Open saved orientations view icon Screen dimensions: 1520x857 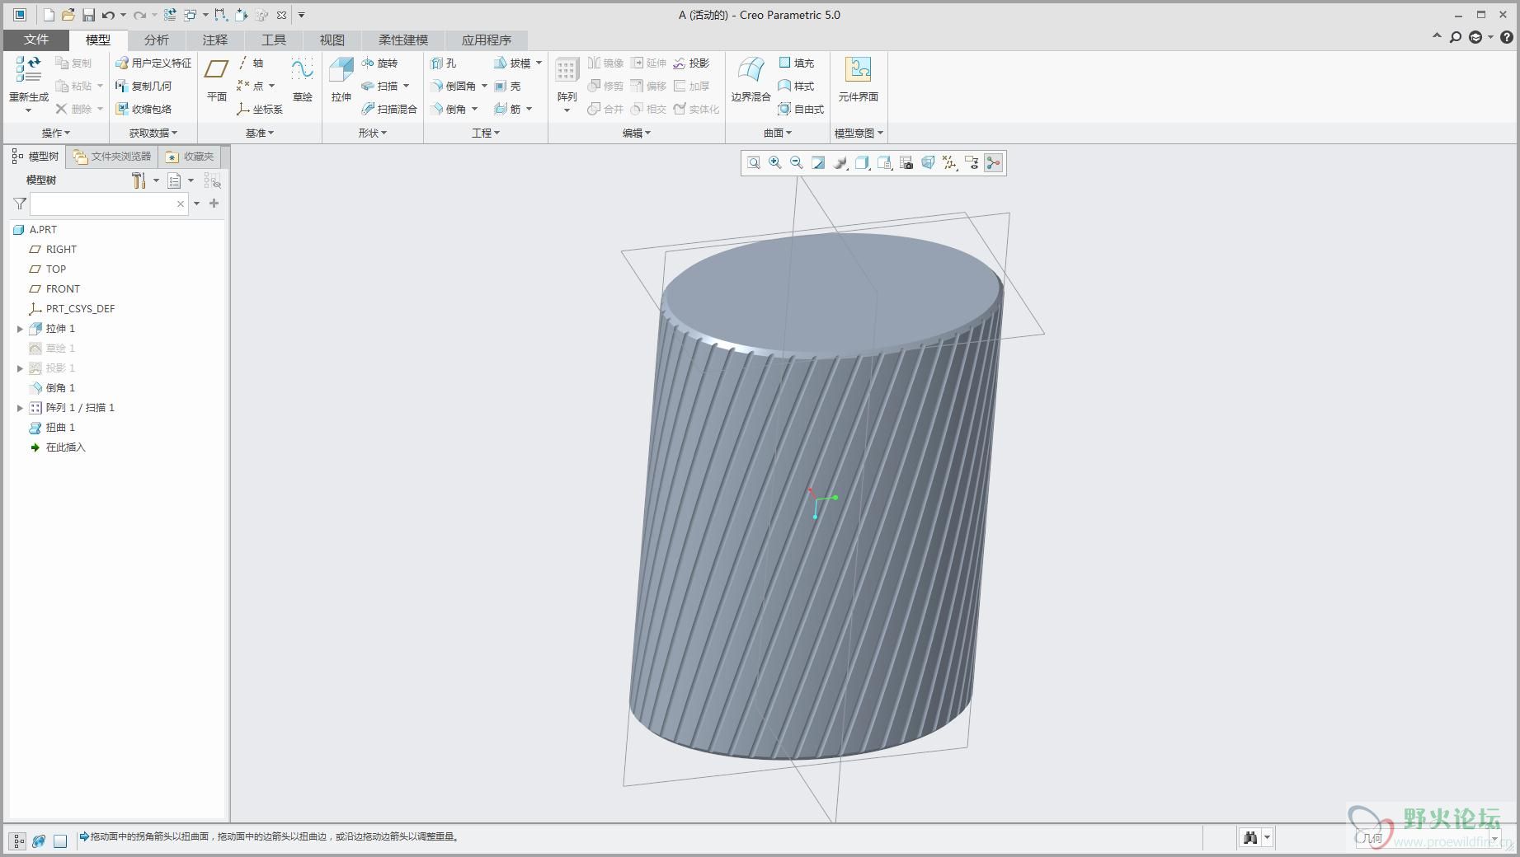[884, 163]
